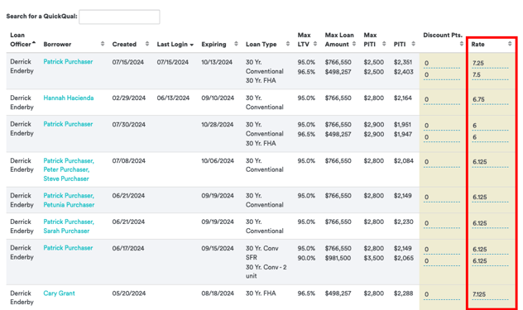
Task: Sort by PITI column arrows
Action: pos(413,44)
